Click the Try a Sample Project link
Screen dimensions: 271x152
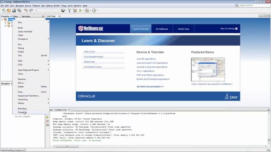coord(93,57)
